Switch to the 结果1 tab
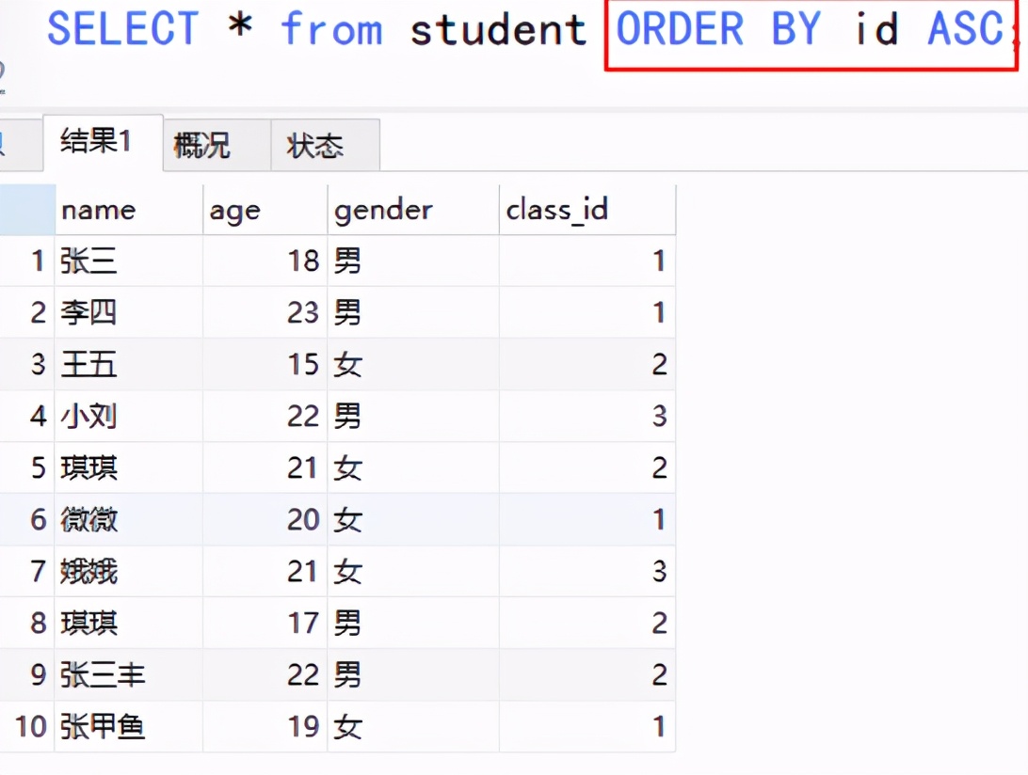Image resolution: width=1028 pixels, height=775 pixels. coord(103,143)
